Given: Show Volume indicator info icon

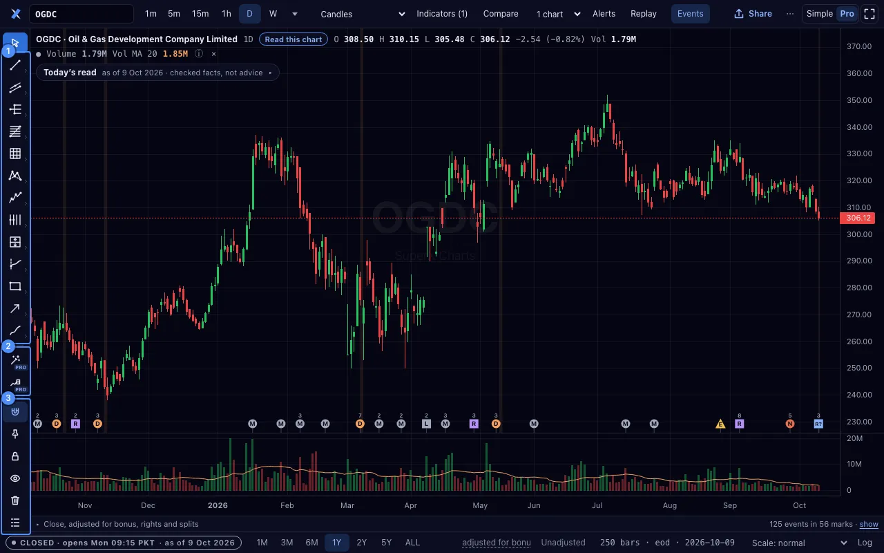Looking at the screenshot, I should [199, 54].
